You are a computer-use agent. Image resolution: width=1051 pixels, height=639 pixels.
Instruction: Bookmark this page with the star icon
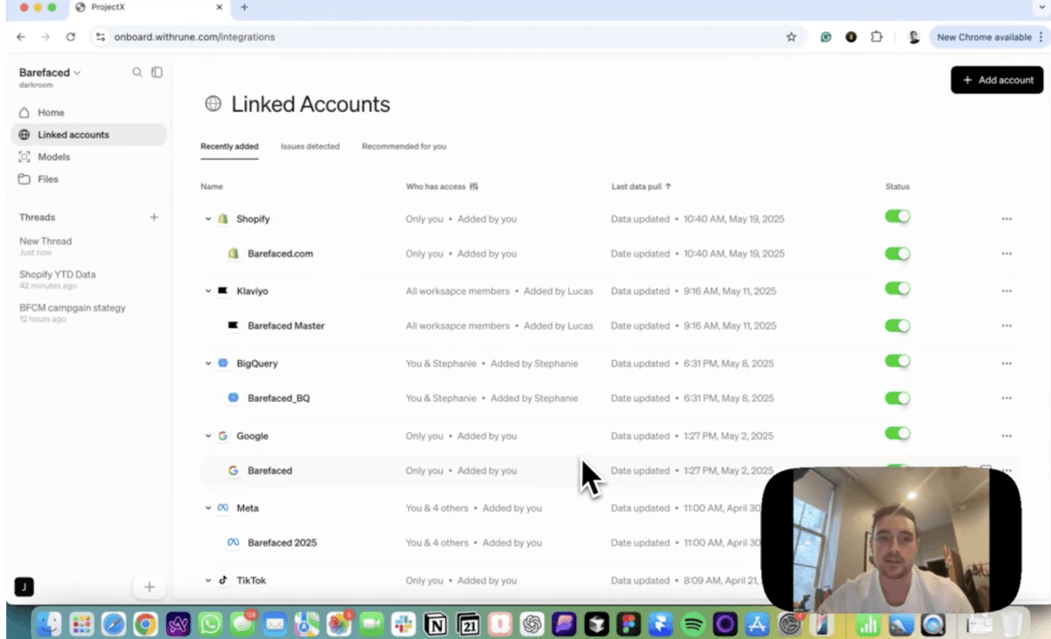[x=791, y=37]
